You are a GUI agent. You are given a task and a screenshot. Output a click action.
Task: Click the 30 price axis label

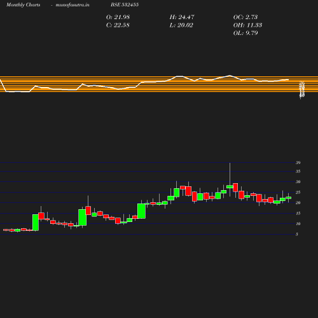pyautogui.click(x=298, y=182)
